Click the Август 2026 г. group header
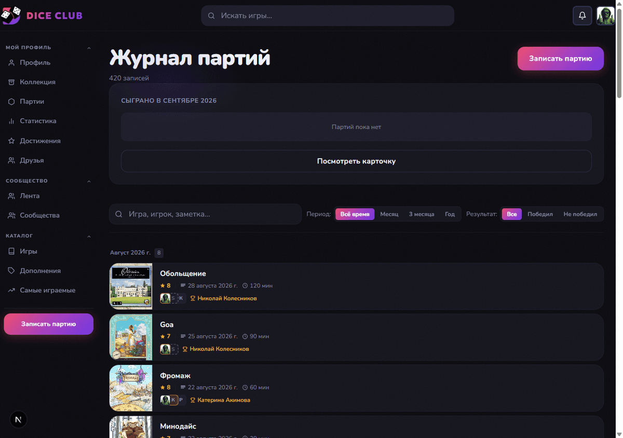The height and width of the screenshot is (438, 623). coord(130,253)
